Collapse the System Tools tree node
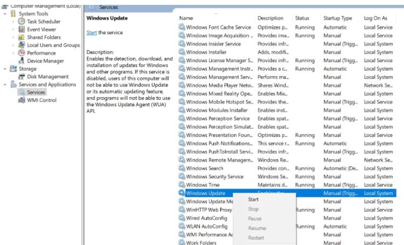 [5, 13]
